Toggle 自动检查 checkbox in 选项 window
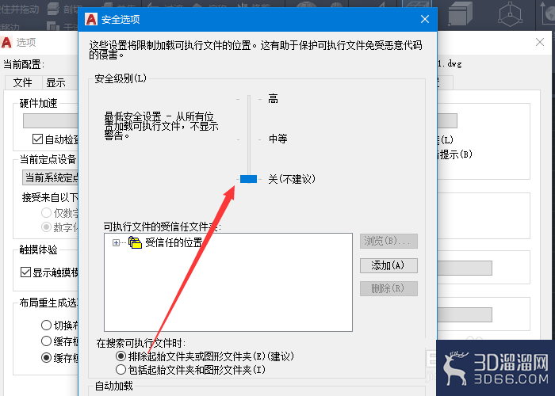 (37, 139)
